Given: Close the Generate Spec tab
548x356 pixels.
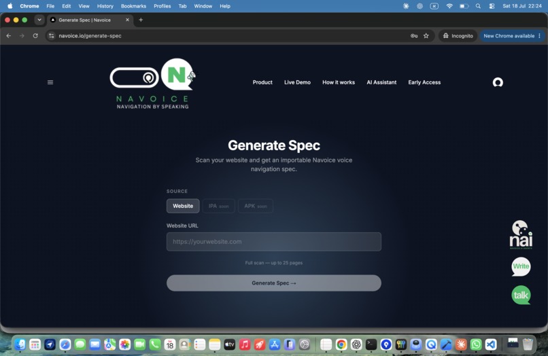Looking at the screenshot, I should click(x=127, y=20).
